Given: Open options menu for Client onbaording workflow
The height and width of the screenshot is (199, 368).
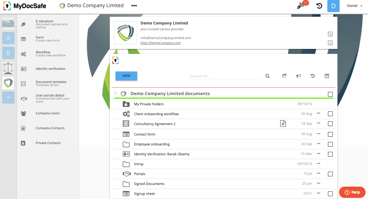Looking at the screenshot, I should click(x=318, y=113).
